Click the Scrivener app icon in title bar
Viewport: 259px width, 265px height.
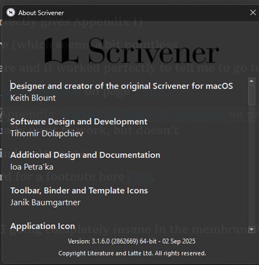(x=11, y=13)
